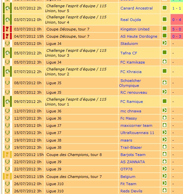Select the Challenge l'esprit d'équipe tour 5 text
The height and width of the screenshot is (194, 183).
pyautogui.click(x=76, y=8)
